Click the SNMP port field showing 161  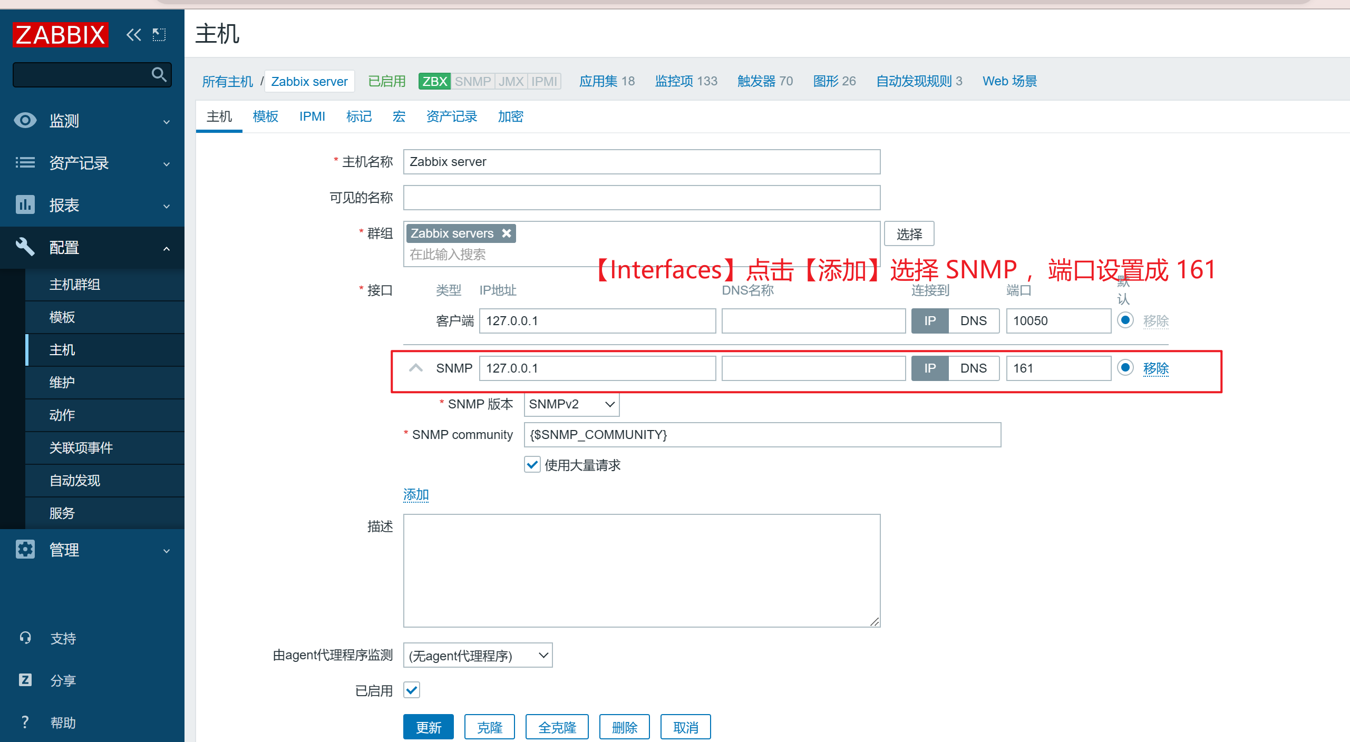1058,368
